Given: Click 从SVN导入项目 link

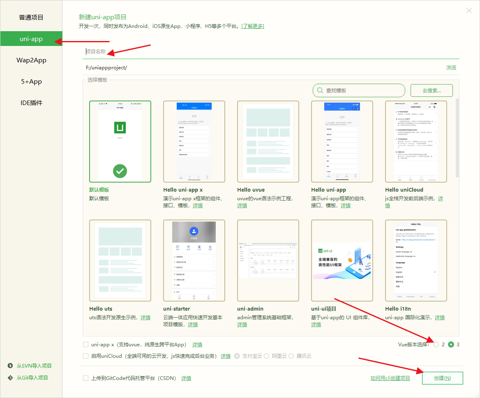Looking at the screenshot, I should pos(34,366).
